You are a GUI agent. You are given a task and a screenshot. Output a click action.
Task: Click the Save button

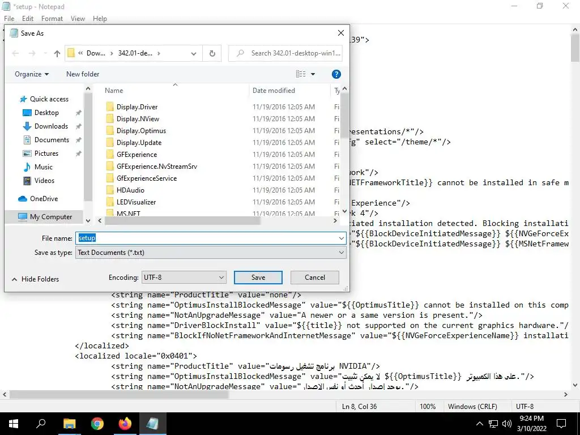click(258, 278)
